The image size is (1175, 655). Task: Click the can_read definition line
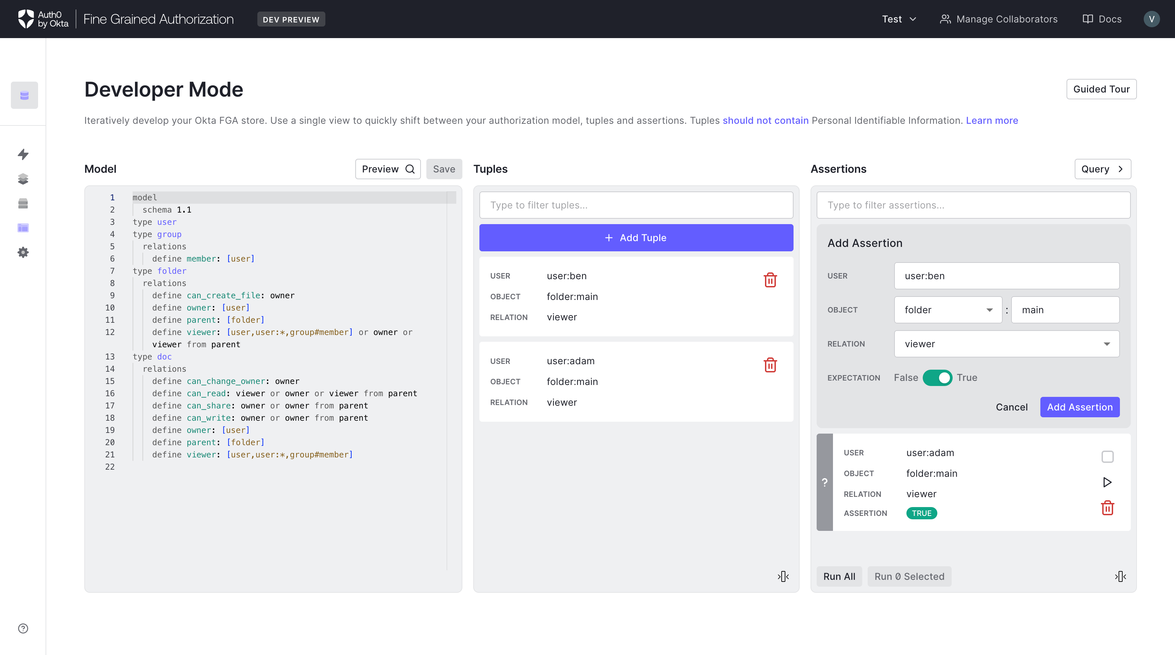pyautogui.click(x=285, y=393)
